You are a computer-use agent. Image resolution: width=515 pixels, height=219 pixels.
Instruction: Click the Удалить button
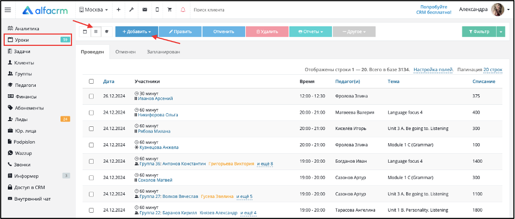[267, 32]
